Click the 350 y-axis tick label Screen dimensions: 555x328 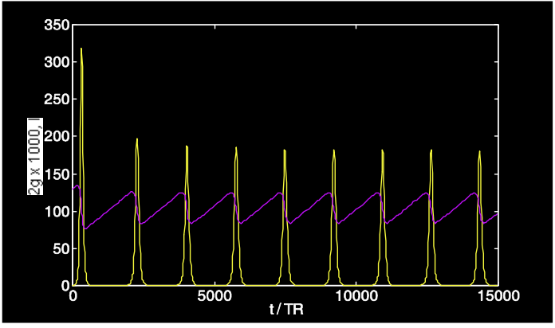57,25
